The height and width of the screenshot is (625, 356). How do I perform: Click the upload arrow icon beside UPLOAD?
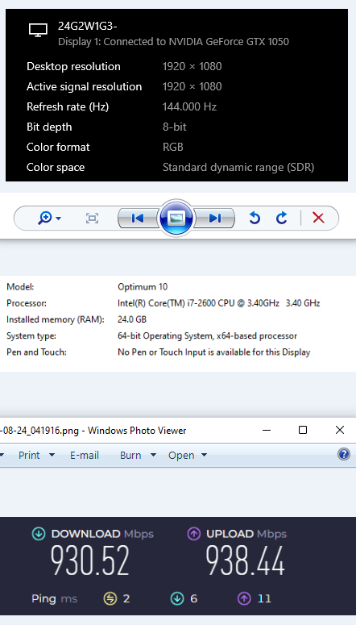click(193, 534)
